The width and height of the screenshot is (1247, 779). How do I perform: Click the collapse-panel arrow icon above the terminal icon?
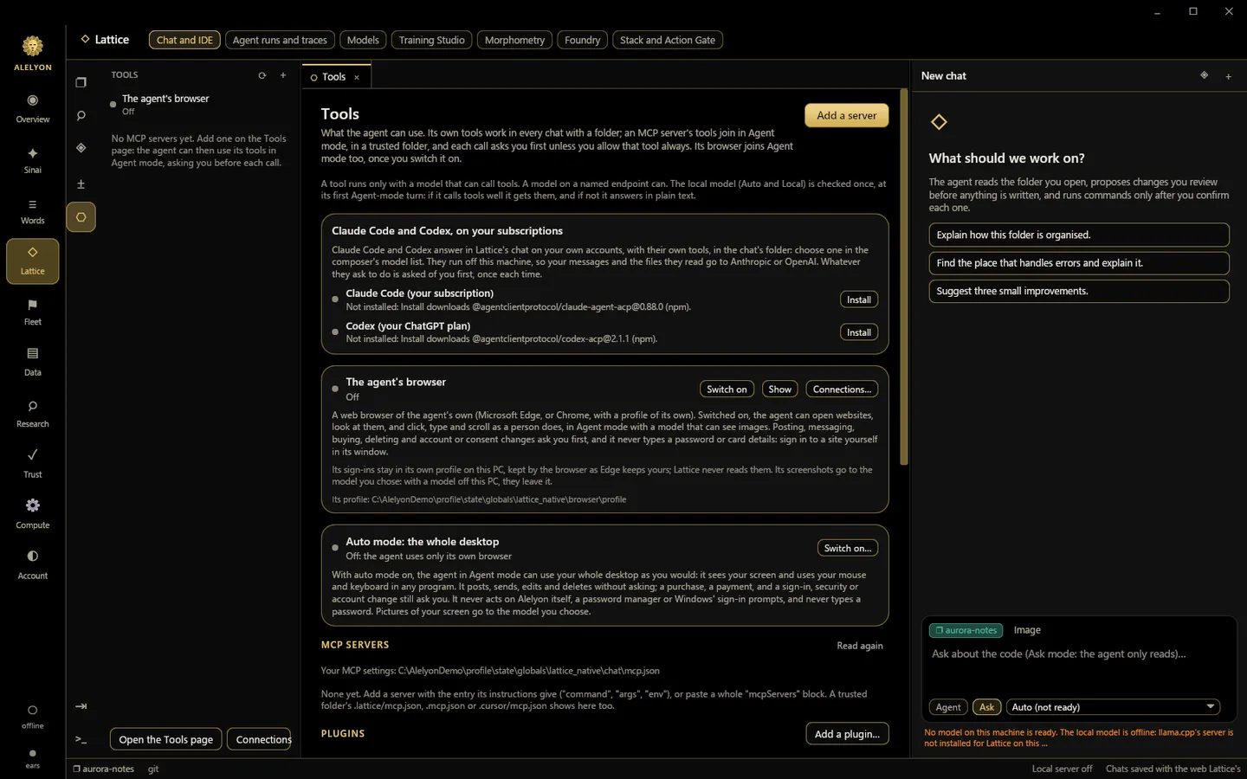[81, 706]
